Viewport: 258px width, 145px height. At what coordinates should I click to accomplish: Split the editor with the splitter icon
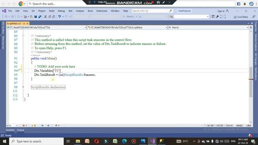click(251, 27)
